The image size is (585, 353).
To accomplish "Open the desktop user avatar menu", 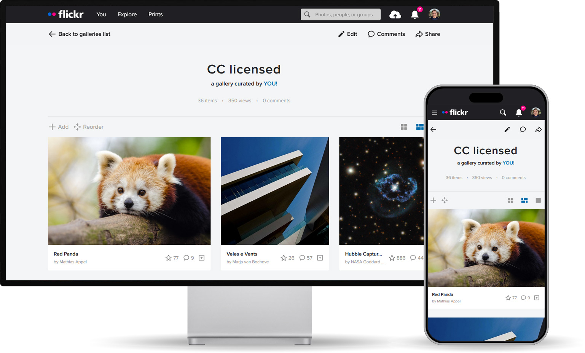I will click(x=434, y=14).
